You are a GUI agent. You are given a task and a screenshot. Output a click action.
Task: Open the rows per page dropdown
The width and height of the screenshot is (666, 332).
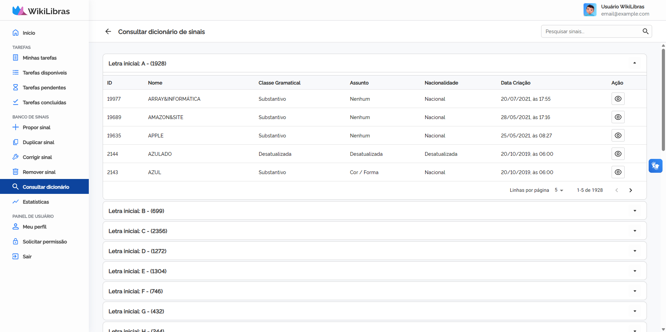(559, 190)
